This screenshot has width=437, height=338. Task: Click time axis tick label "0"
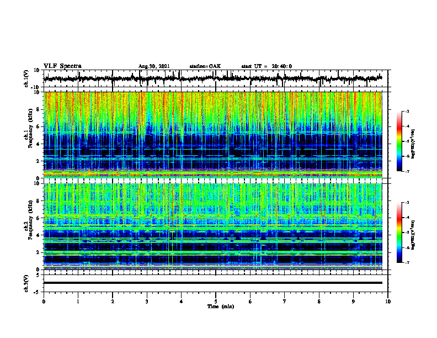(x=44, y=302)
